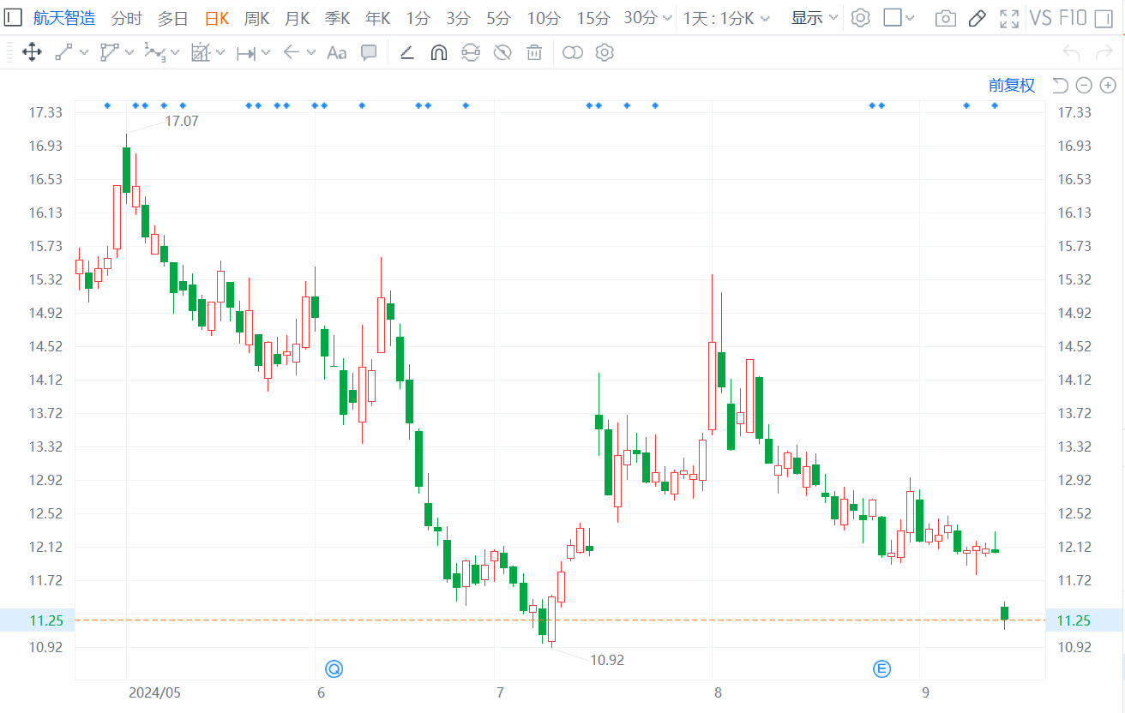
Task: Open the F10 company info
Action: coord(1074,18)
